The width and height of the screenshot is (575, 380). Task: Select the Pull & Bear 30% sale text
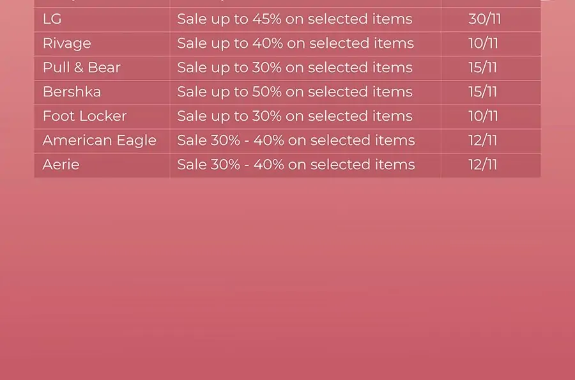pos(295,68)
